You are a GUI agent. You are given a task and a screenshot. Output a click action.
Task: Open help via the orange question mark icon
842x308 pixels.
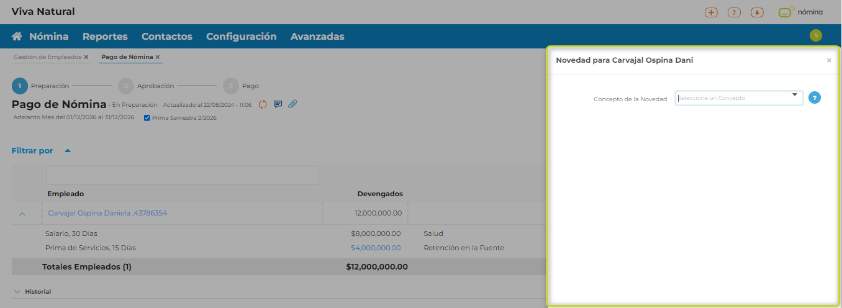coord(734,12)
